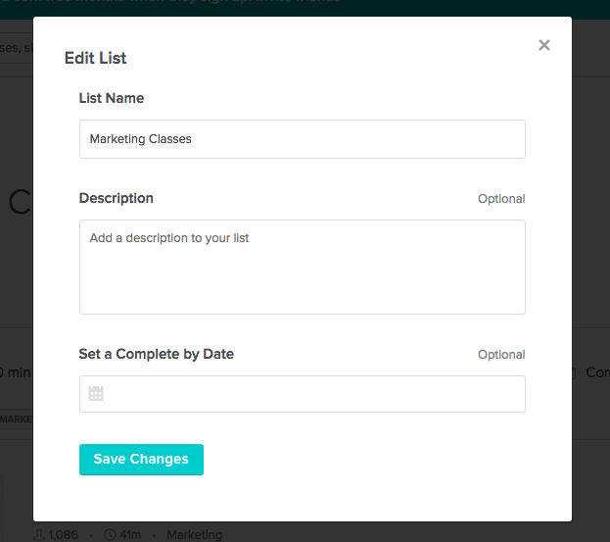
Task: Close the Edit List dialog
Action: (544, 45)
